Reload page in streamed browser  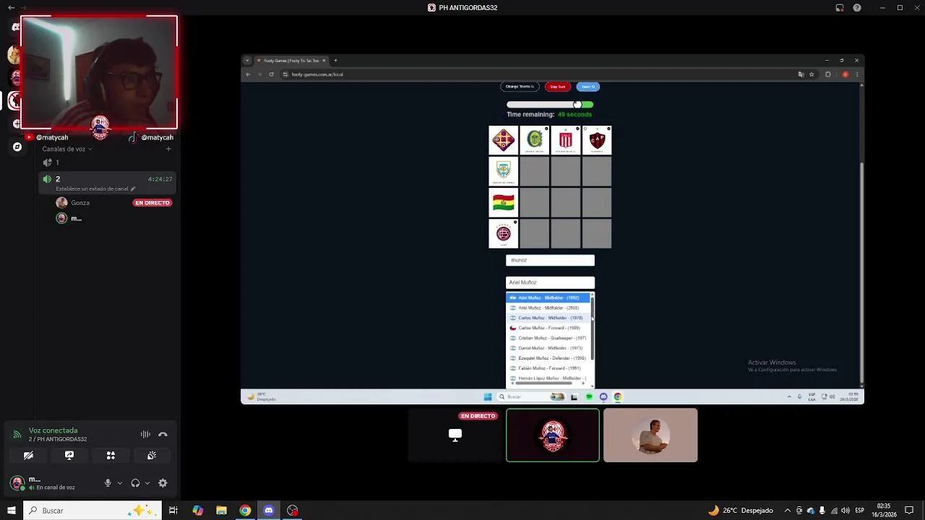point(271,74)
